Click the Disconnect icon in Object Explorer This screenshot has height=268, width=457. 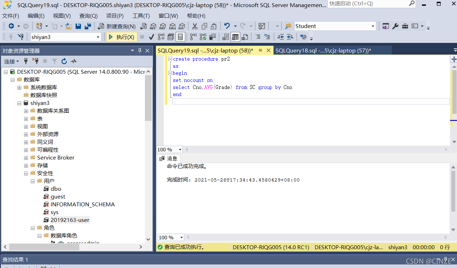click(x=35, y=61)
